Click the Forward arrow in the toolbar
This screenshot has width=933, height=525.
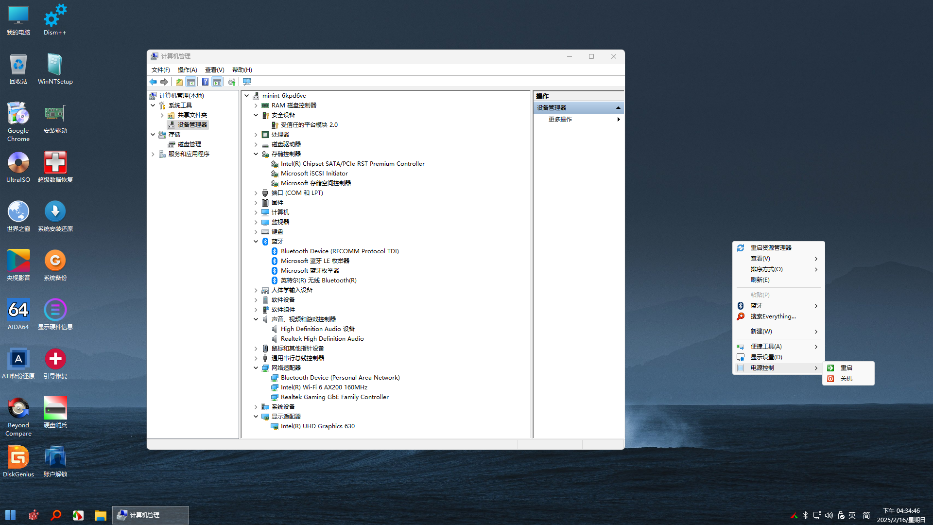(x=164, y=82)
